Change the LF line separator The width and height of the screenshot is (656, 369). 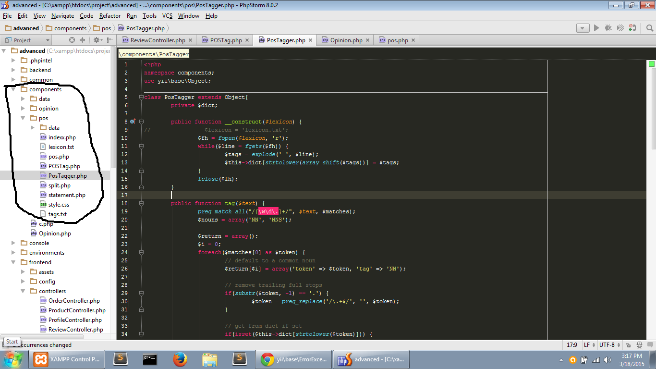589,345
